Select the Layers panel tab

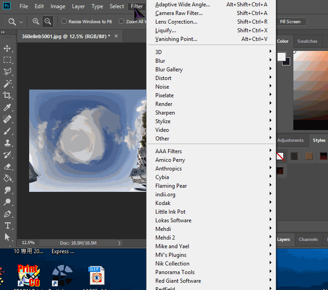coord(284,239)
